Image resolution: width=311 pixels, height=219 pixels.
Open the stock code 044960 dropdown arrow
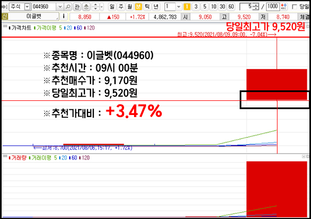pos(60,7)
